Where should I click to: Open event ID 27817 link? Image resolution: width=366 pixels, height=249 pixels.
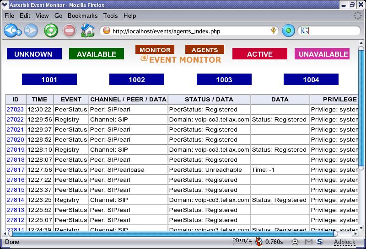[x=15, y=170]
